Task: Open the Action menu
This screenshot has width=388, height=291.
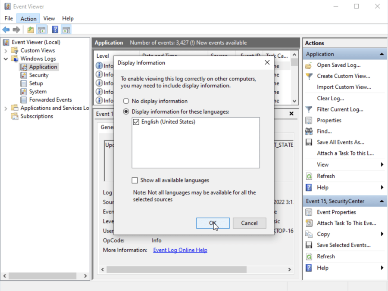Action: (x=28, y=18)
